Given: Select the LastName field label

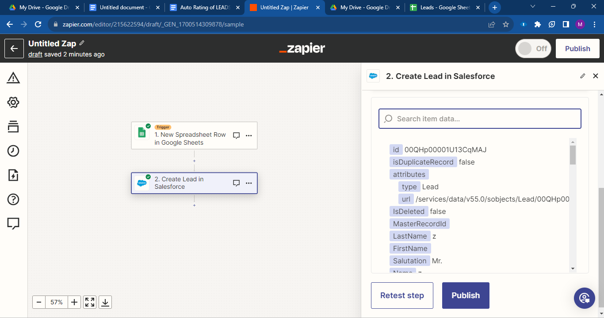Looking at the screenshot, I should coord(410,236).
